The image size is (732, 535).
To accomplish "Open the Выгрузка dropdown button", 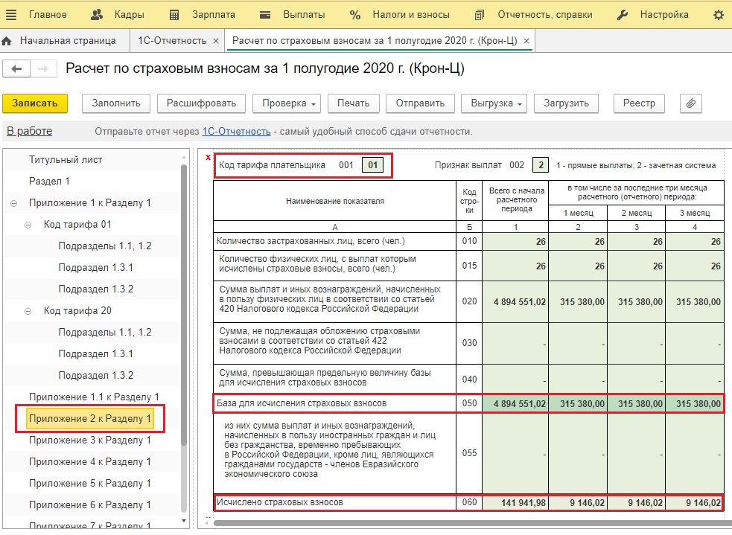I will pos(494,103).
